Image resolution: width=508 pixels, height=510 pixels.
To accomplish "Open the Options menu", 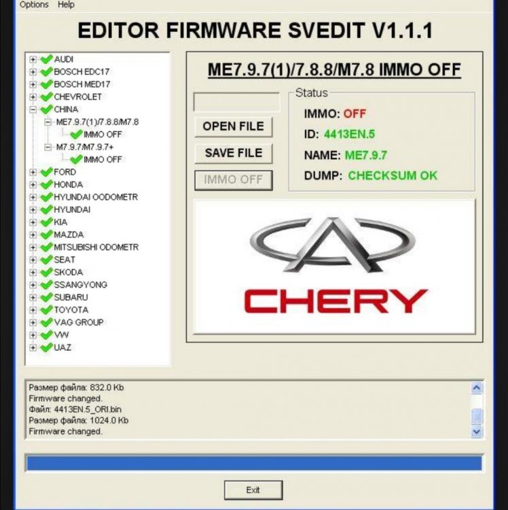I will pyautogui.click(x=34, y=5).
